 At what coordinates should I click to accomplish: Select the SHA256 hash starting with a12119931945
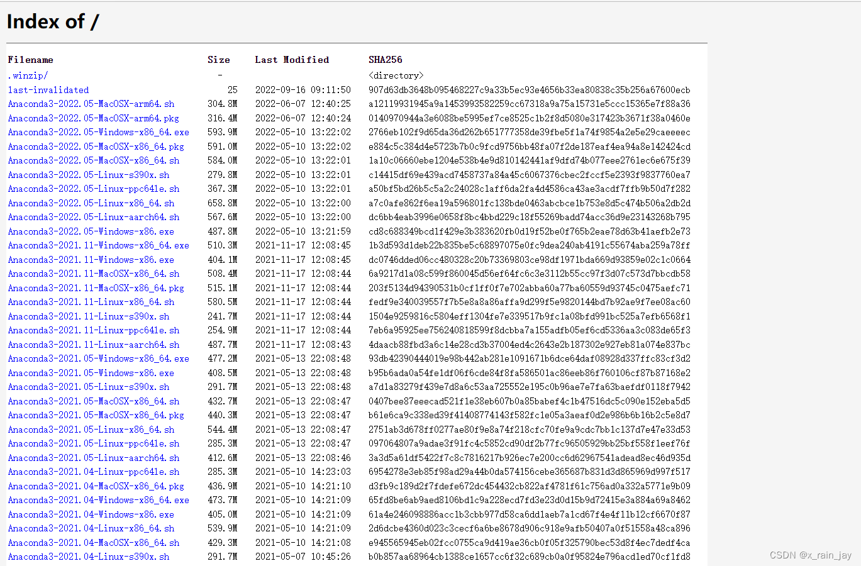(530, 104)
